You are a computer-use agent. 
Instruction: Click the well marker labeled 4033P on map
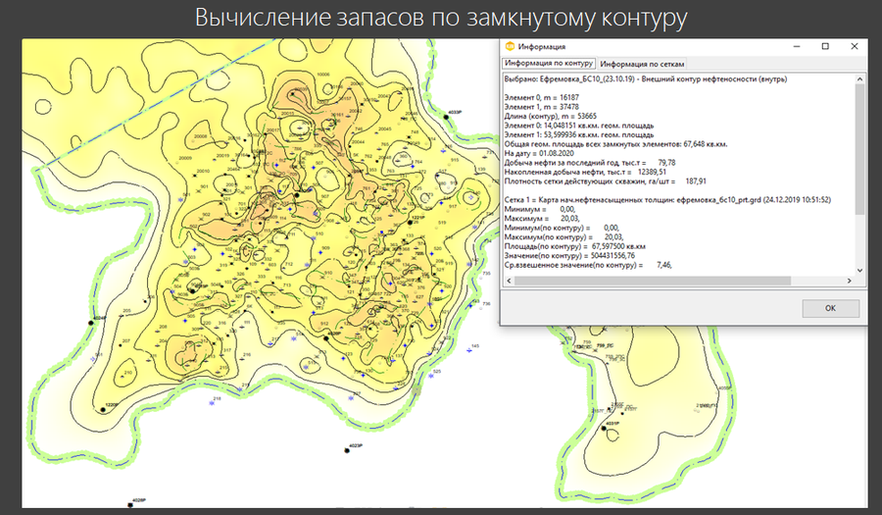pyautogui.click(x=446, y=117)
